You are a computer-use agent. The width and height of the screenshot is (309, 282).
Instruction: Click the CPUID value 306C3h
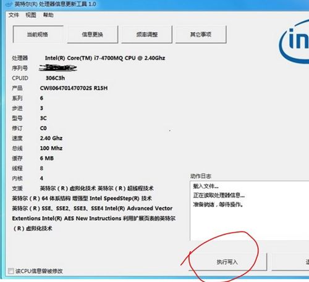click(55, 78)
